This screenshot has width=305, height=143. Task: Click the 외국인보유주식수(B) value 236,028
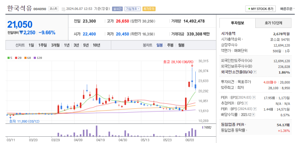(x=284, y=67)
